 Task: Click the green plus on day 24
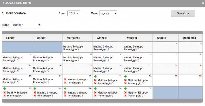click(125, 76)
